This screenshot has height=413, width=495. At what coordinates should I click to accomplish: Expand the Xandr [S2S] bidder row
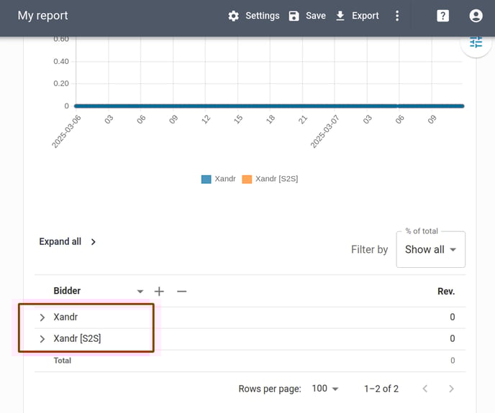pos(42,339)
